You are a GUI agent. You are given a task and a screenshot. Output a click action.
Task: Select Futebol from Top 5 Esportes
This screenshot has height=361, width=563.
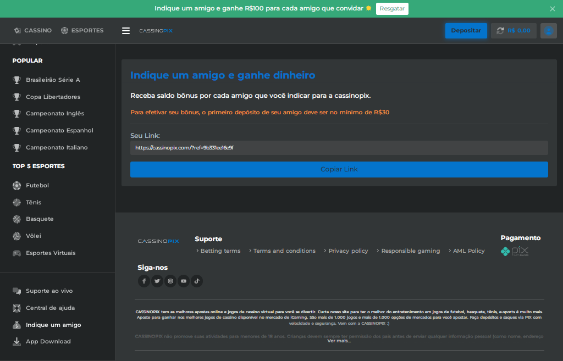click(x=37, y=186)
